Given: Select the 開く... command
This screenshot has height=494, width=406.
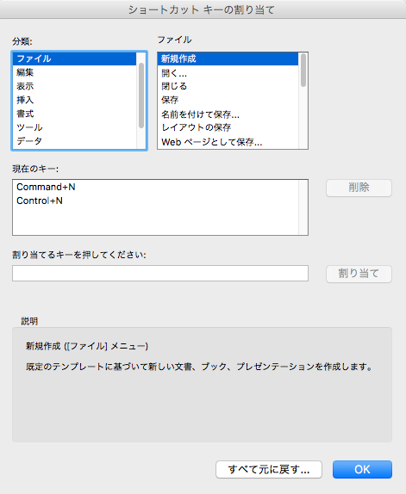Looking at the screenshot, I should pyautogui.click(x=228, y=73).
